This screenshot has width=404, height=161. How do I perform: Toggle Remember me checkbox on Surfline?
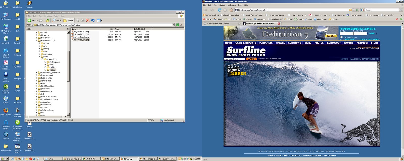click(x=341, y=37)
